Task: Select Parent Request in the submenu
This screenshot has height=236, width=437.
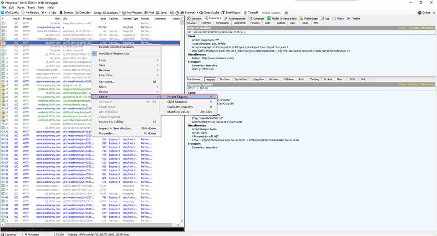Action: tap(188, 97)
